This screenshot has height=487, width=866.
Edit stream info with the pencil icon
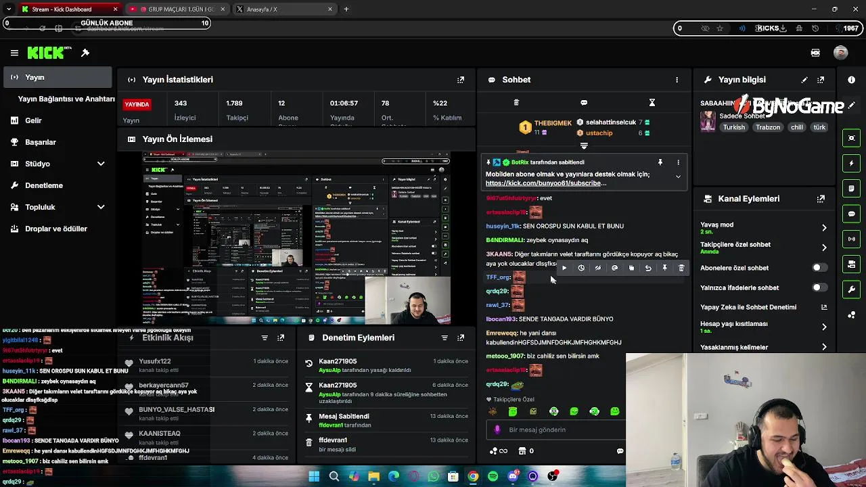(804, 80)
